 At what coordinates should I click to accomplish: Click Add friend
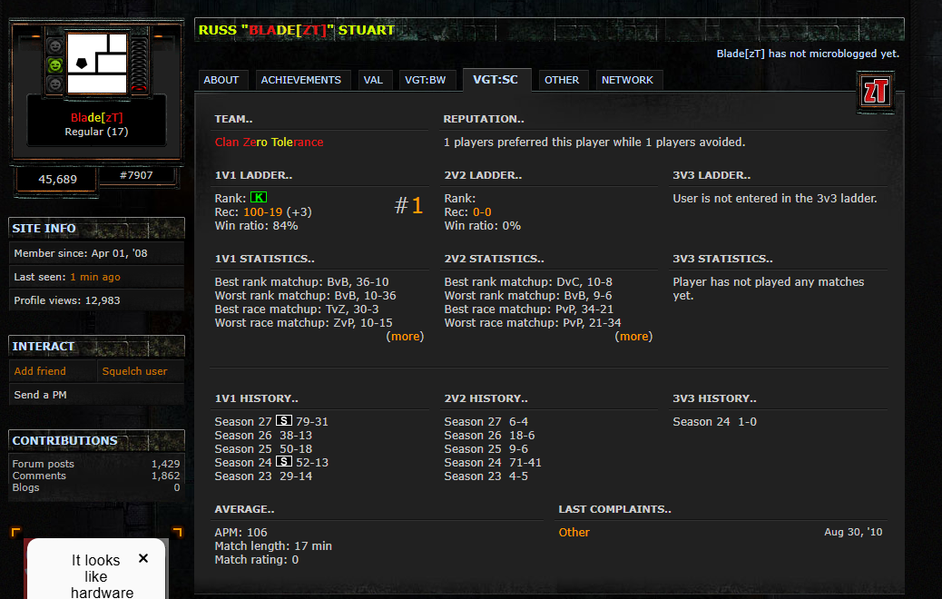(x=40, y=371)
